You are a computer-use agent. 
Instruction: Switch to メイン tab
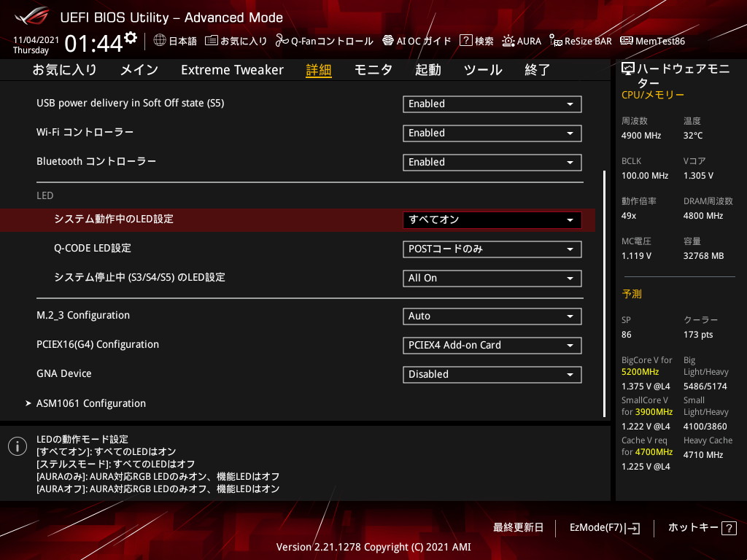[139, 69]
